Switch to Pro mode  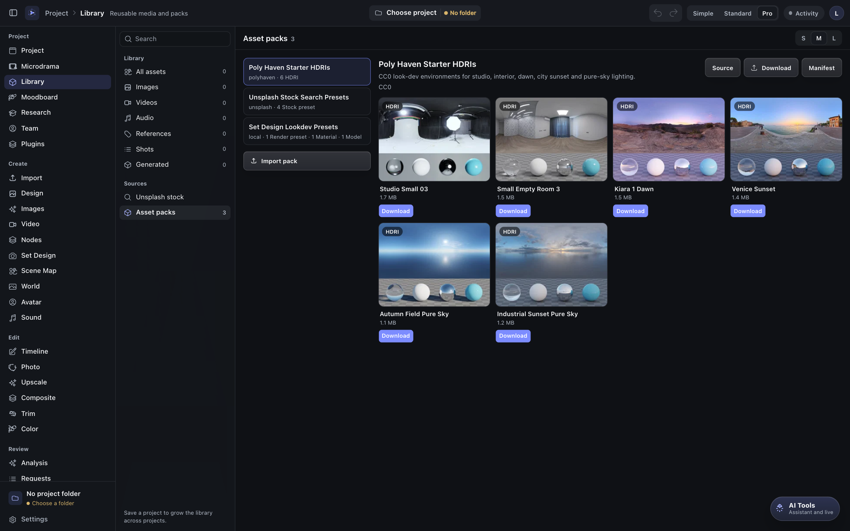point(767,13)
